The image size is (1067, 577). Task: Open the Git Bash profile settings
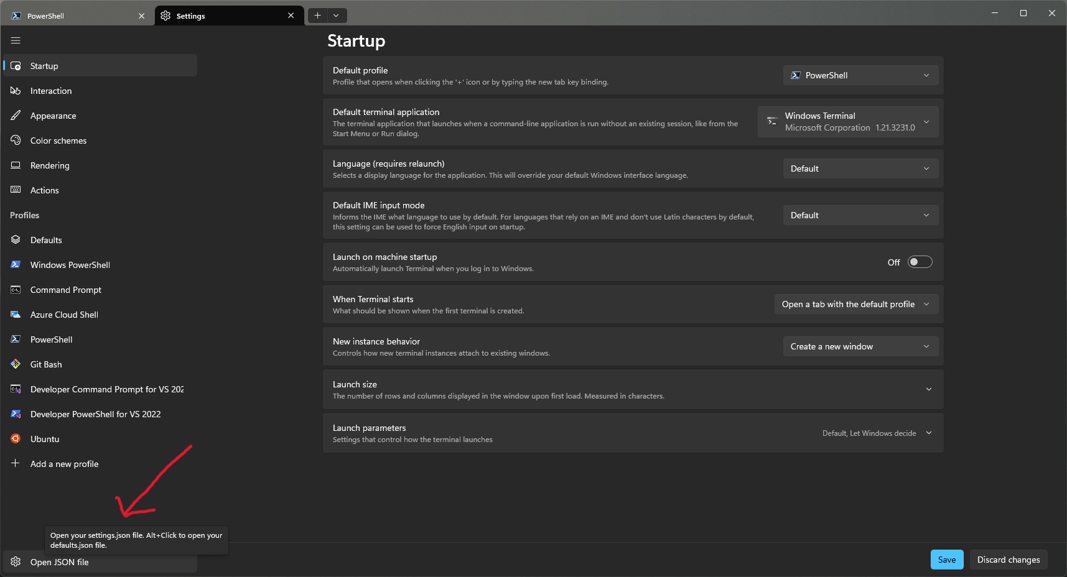101,364
